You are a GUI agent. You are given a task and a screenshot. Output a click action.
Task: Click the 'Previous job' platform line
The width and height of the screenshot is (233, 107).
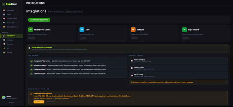52,98
